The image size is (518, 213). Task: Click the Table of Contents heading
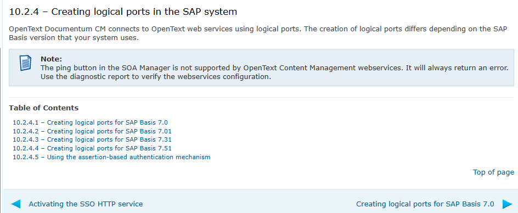(43, 108)
